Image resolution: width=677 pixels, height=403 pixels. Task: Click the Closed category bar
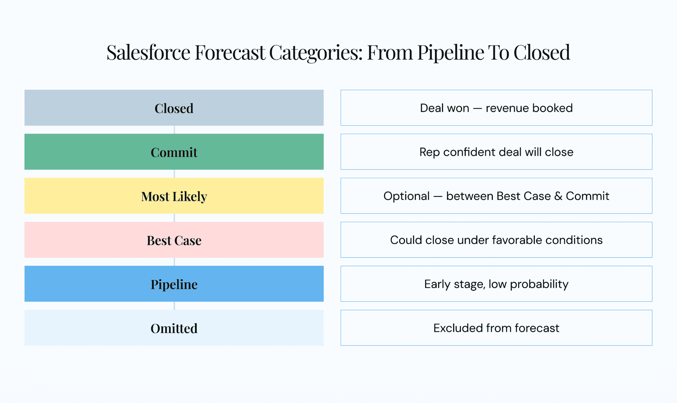(x=174, y=108)
